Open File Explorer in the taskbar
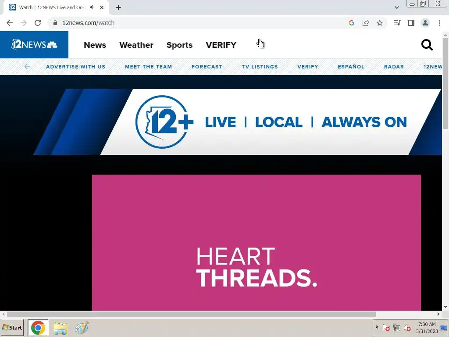 [60, 328]
